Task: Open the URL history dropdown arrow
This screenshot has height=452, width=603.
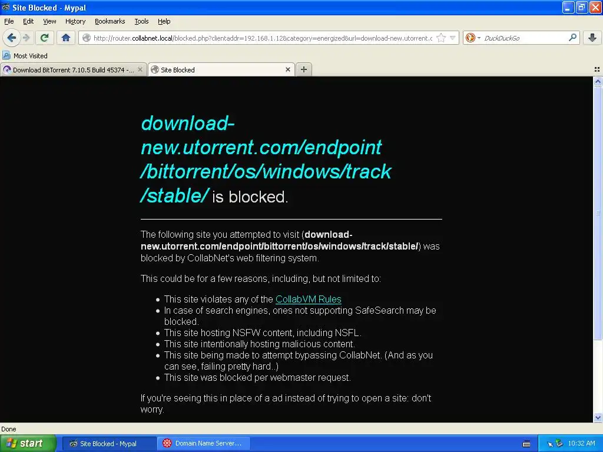Action: (x=453, y=38)
